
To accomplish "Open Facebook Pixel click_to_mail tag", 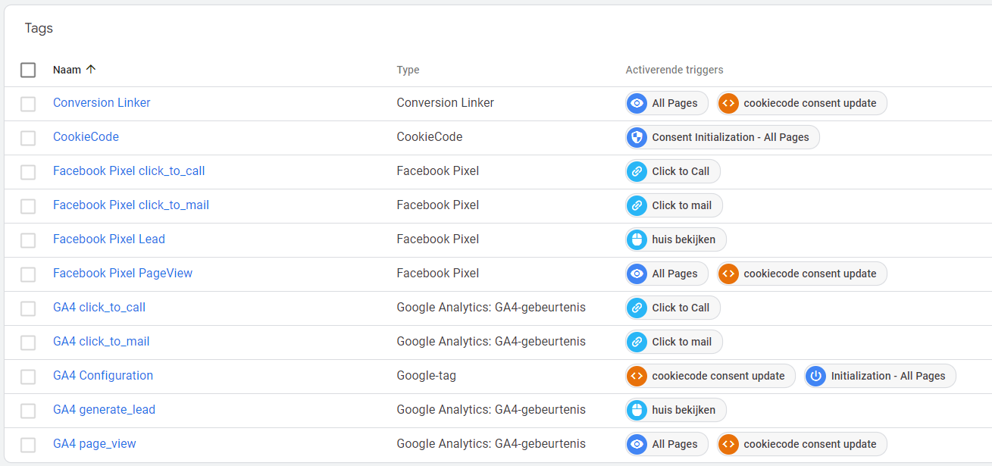I will [x=131, y=205].
